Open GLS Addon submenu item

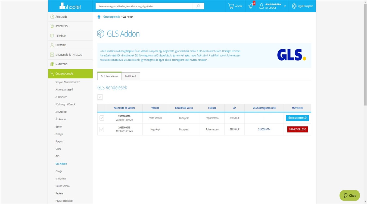pos(61,164)
